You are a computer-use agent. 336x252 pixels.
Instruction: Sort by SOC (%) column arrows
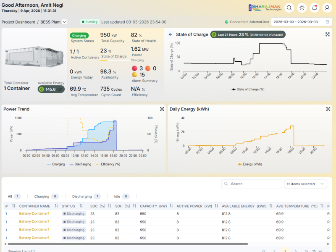(x=110, y=206)
